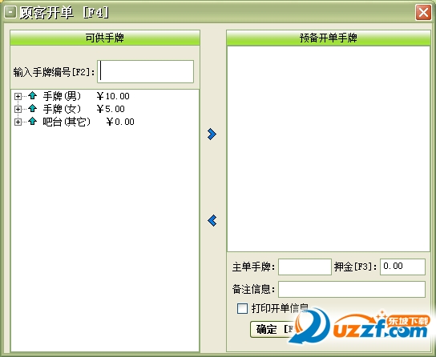
Task: Click the 押金 [F3] amount field
Action: [402, 267]
